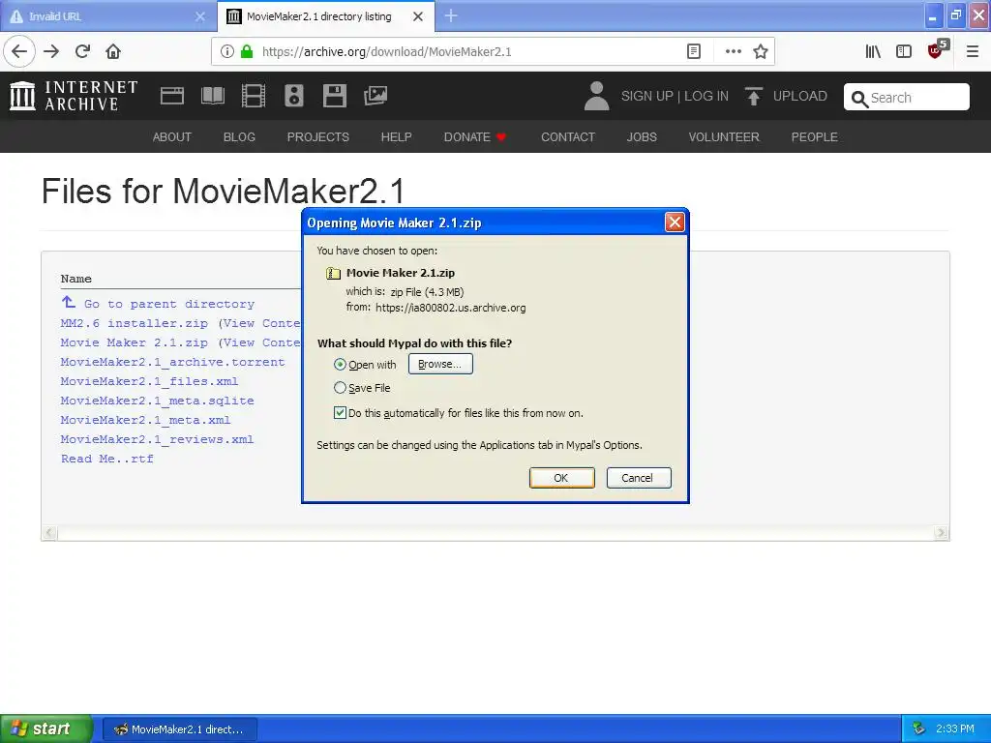Image resolution: width=991 pixels, height=743 pixels.
Task: Open the Images icon in Archive header
Action: click(375, 96)
